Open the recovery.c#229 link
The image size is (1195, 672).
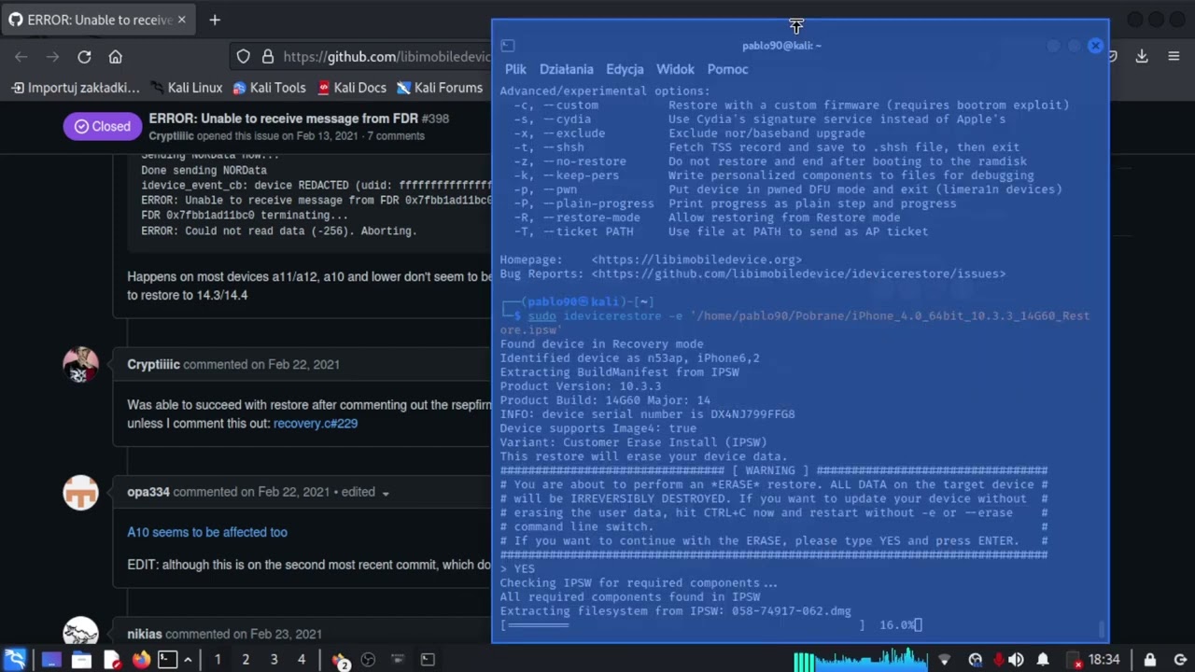tap(316, 424)
